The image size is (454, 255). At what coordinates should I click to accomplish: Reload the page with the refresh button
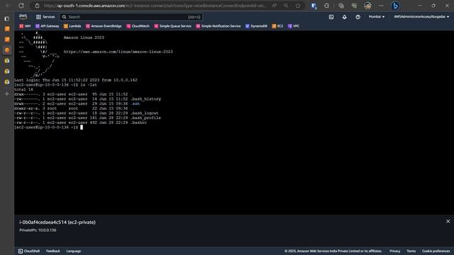click(x=21, y=6)
